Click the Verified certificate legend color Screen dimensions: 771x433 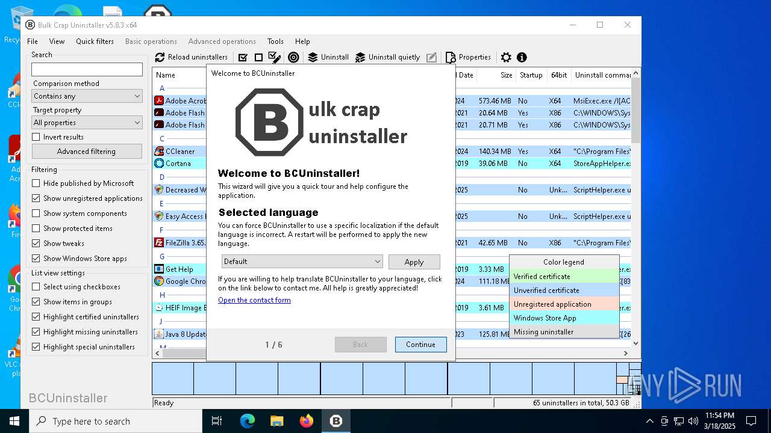[x=564, y=277]
